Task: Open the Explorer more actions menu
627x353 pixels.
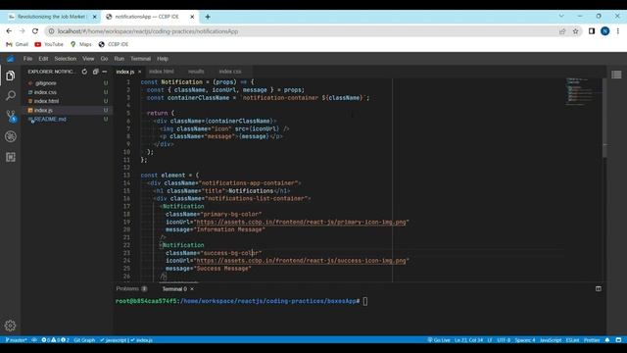Action: tap(105, 72)
